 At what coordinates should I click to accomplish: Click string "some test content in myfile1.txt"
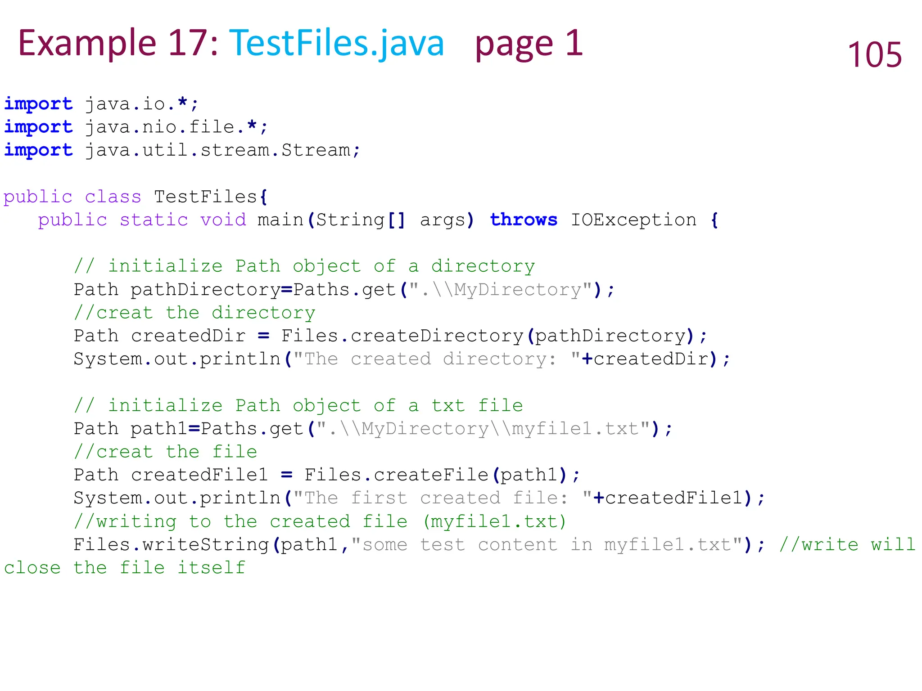pos(547,545)
